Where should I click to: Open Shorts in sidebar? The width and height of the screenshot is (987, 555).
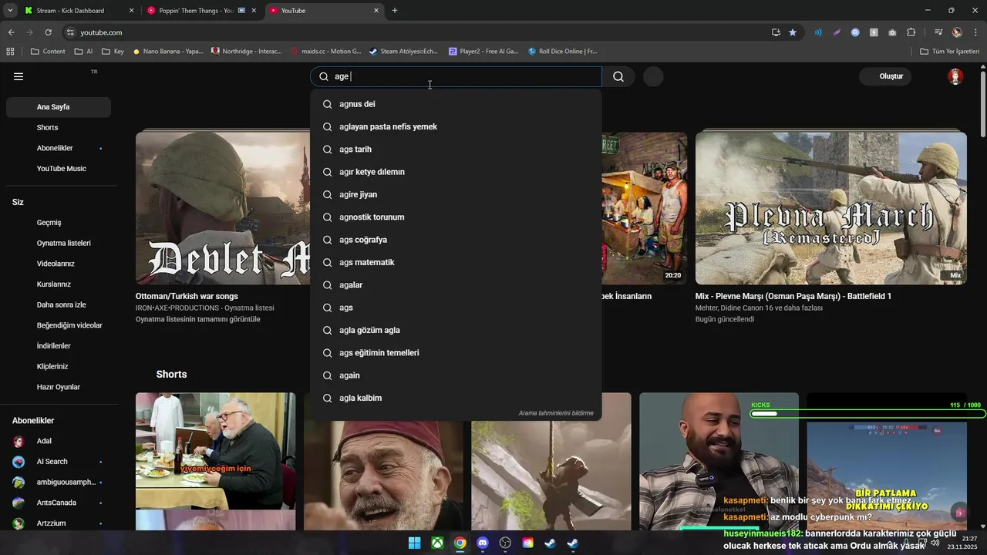[x=59, y=127]
